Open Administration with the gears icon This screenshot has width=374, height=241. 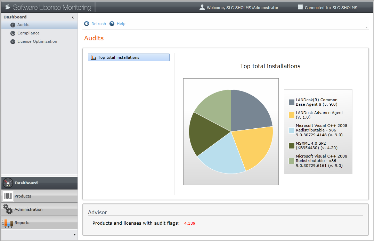tap(7, 209)
